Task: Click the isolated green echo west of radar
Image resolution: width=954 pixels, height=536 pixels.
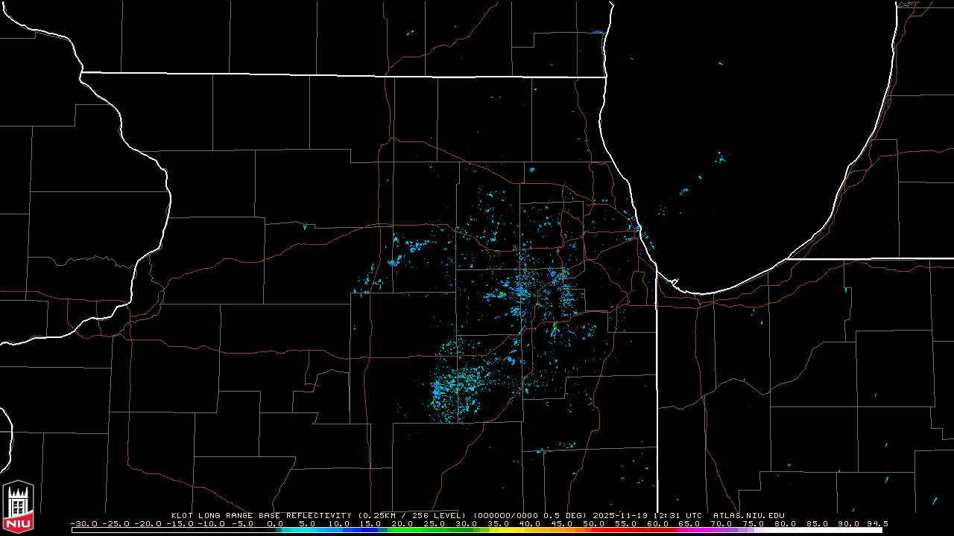Action: pyautogui.click(x=305, y=226)
